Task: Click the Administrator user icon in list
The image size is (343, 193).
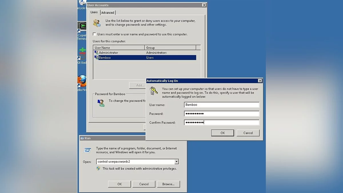Action: (x=96, y=53)
